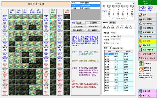Click the 編輯週課表 edit weekly button
The image size is (157, 98).
(93, 26)
